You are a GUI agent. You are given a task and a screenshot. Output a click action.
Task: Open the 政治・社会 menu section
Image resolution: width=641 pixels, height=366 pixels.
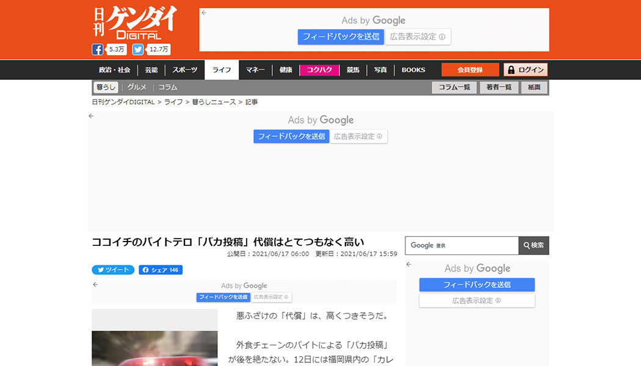coord(115,70)
